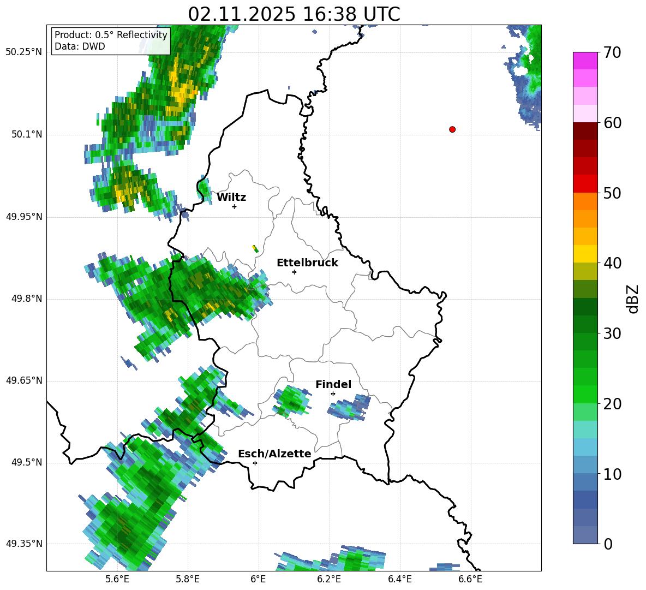The height and width of the screenshot is (590, 646).
Task: Pick the light blue colorbar band just above 10
Action: click(585, 465)
